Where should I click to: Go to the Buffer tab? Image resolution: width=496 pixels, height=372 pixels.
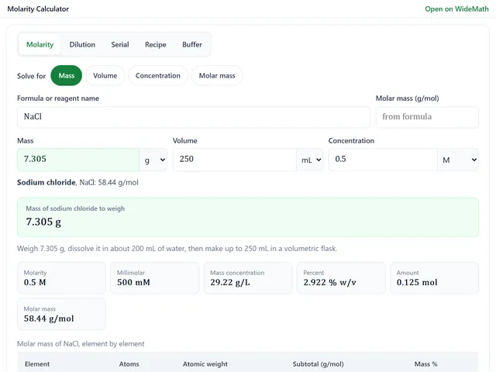(192, 45)
